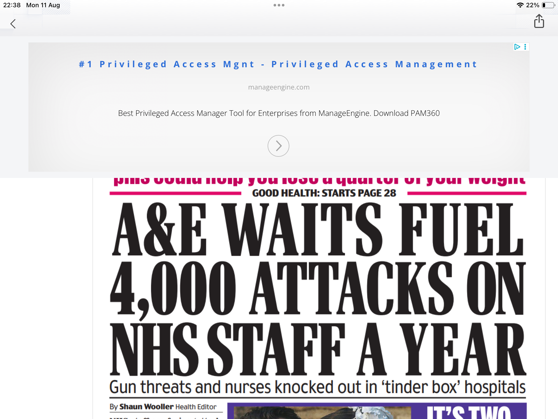Tap the pink weight loss pills teaser

pyautogui.click(x=319, y=181)
